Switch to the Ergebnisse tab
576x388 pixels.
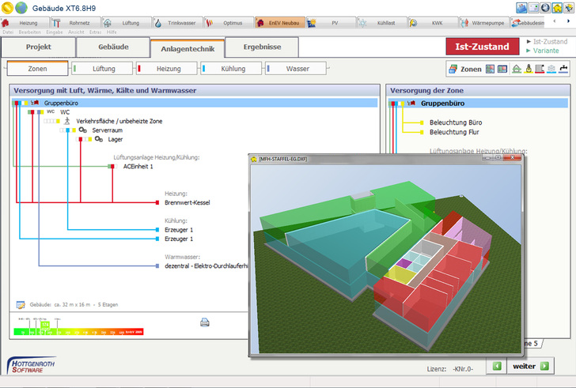click(261, 47)
